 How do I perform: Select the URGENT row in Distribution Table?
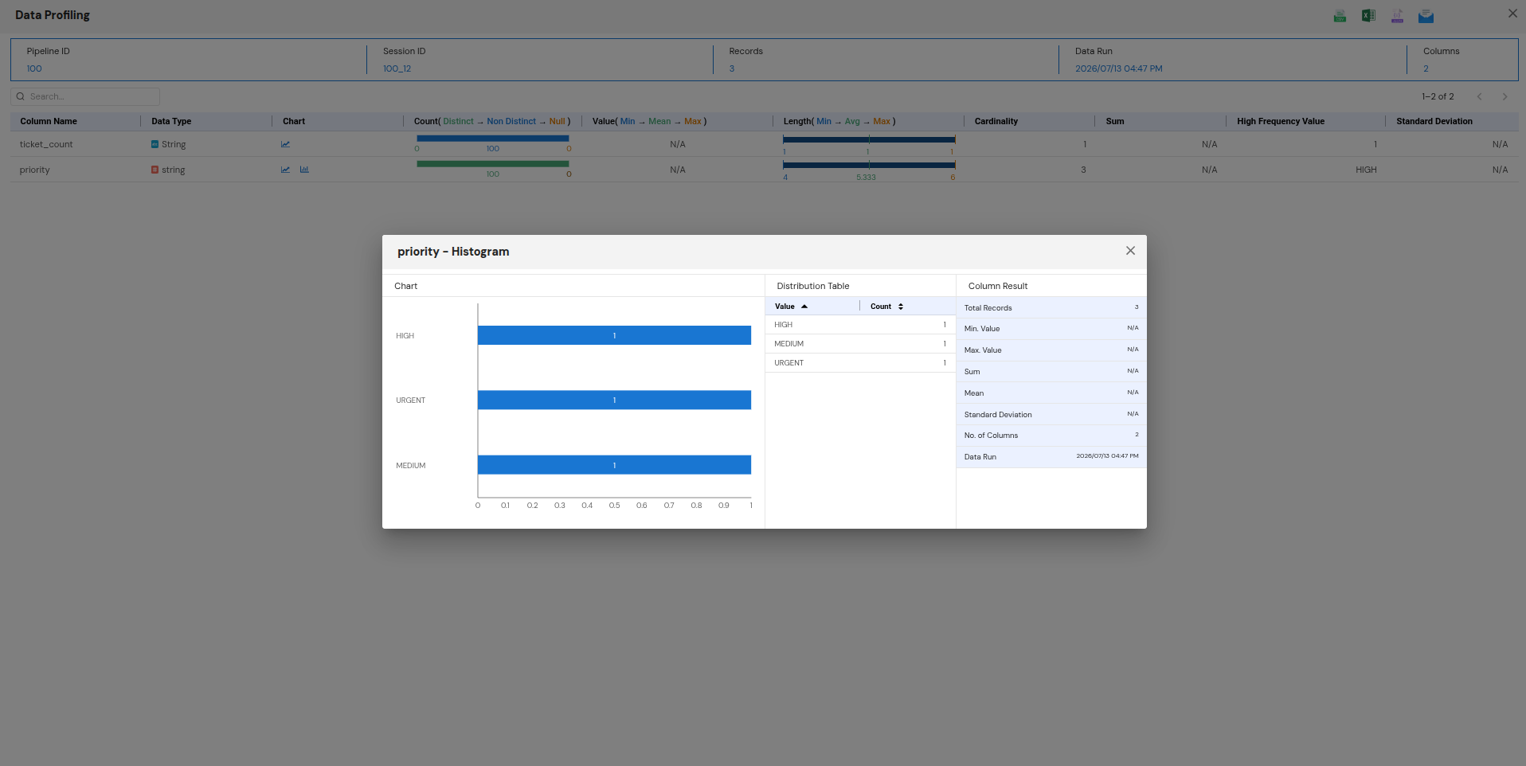coord(860,363)
